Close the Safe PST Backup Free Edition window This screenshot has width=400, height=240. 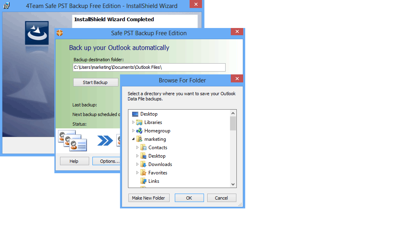pyautogui.click(x=237, y=31)
